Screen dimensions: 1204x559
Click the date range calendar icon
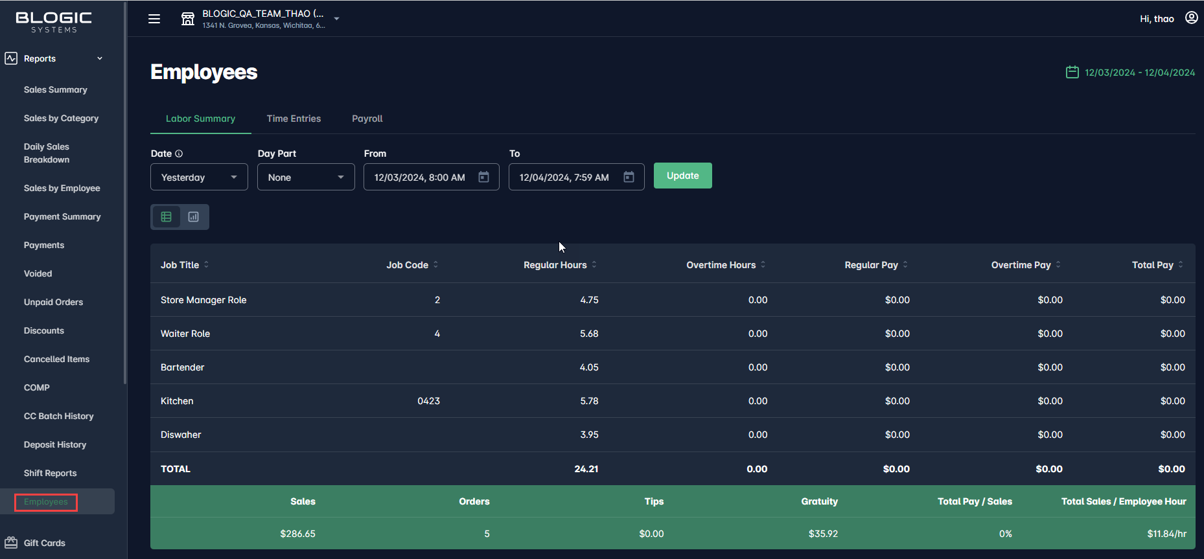pyautogui.click(x=1072, y=72)
